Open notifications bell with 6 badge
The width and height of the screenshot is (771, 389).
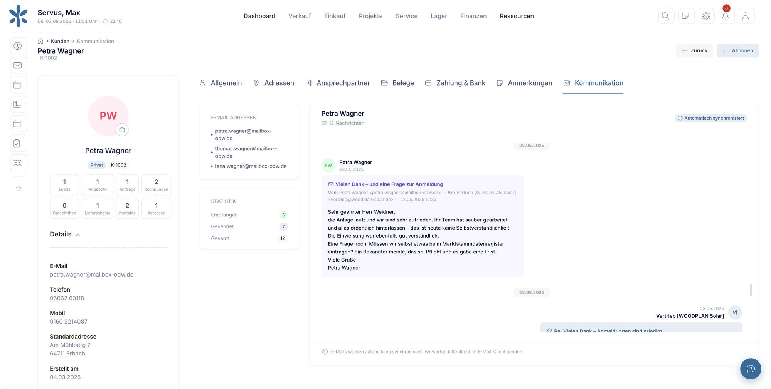(726, 16)
